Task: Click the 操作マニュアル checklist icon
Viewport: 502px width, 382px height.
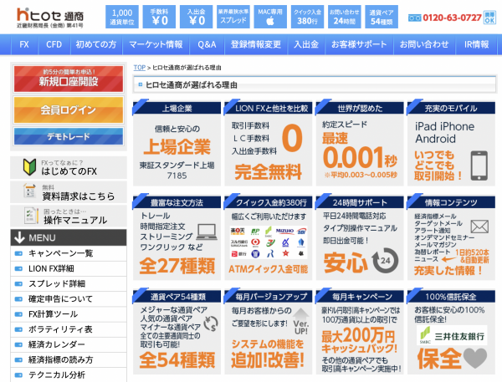Action: coord(31,216)
